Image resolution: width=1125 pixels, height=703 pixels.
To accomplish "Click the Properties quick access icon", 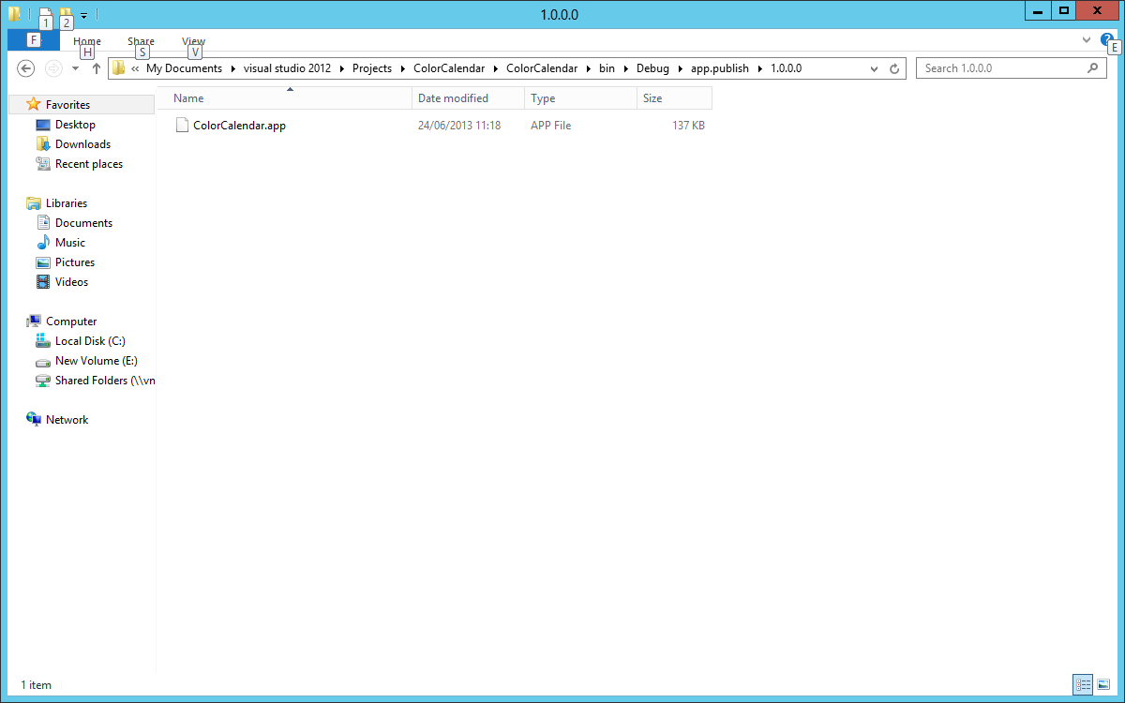I will pos(45,14).
